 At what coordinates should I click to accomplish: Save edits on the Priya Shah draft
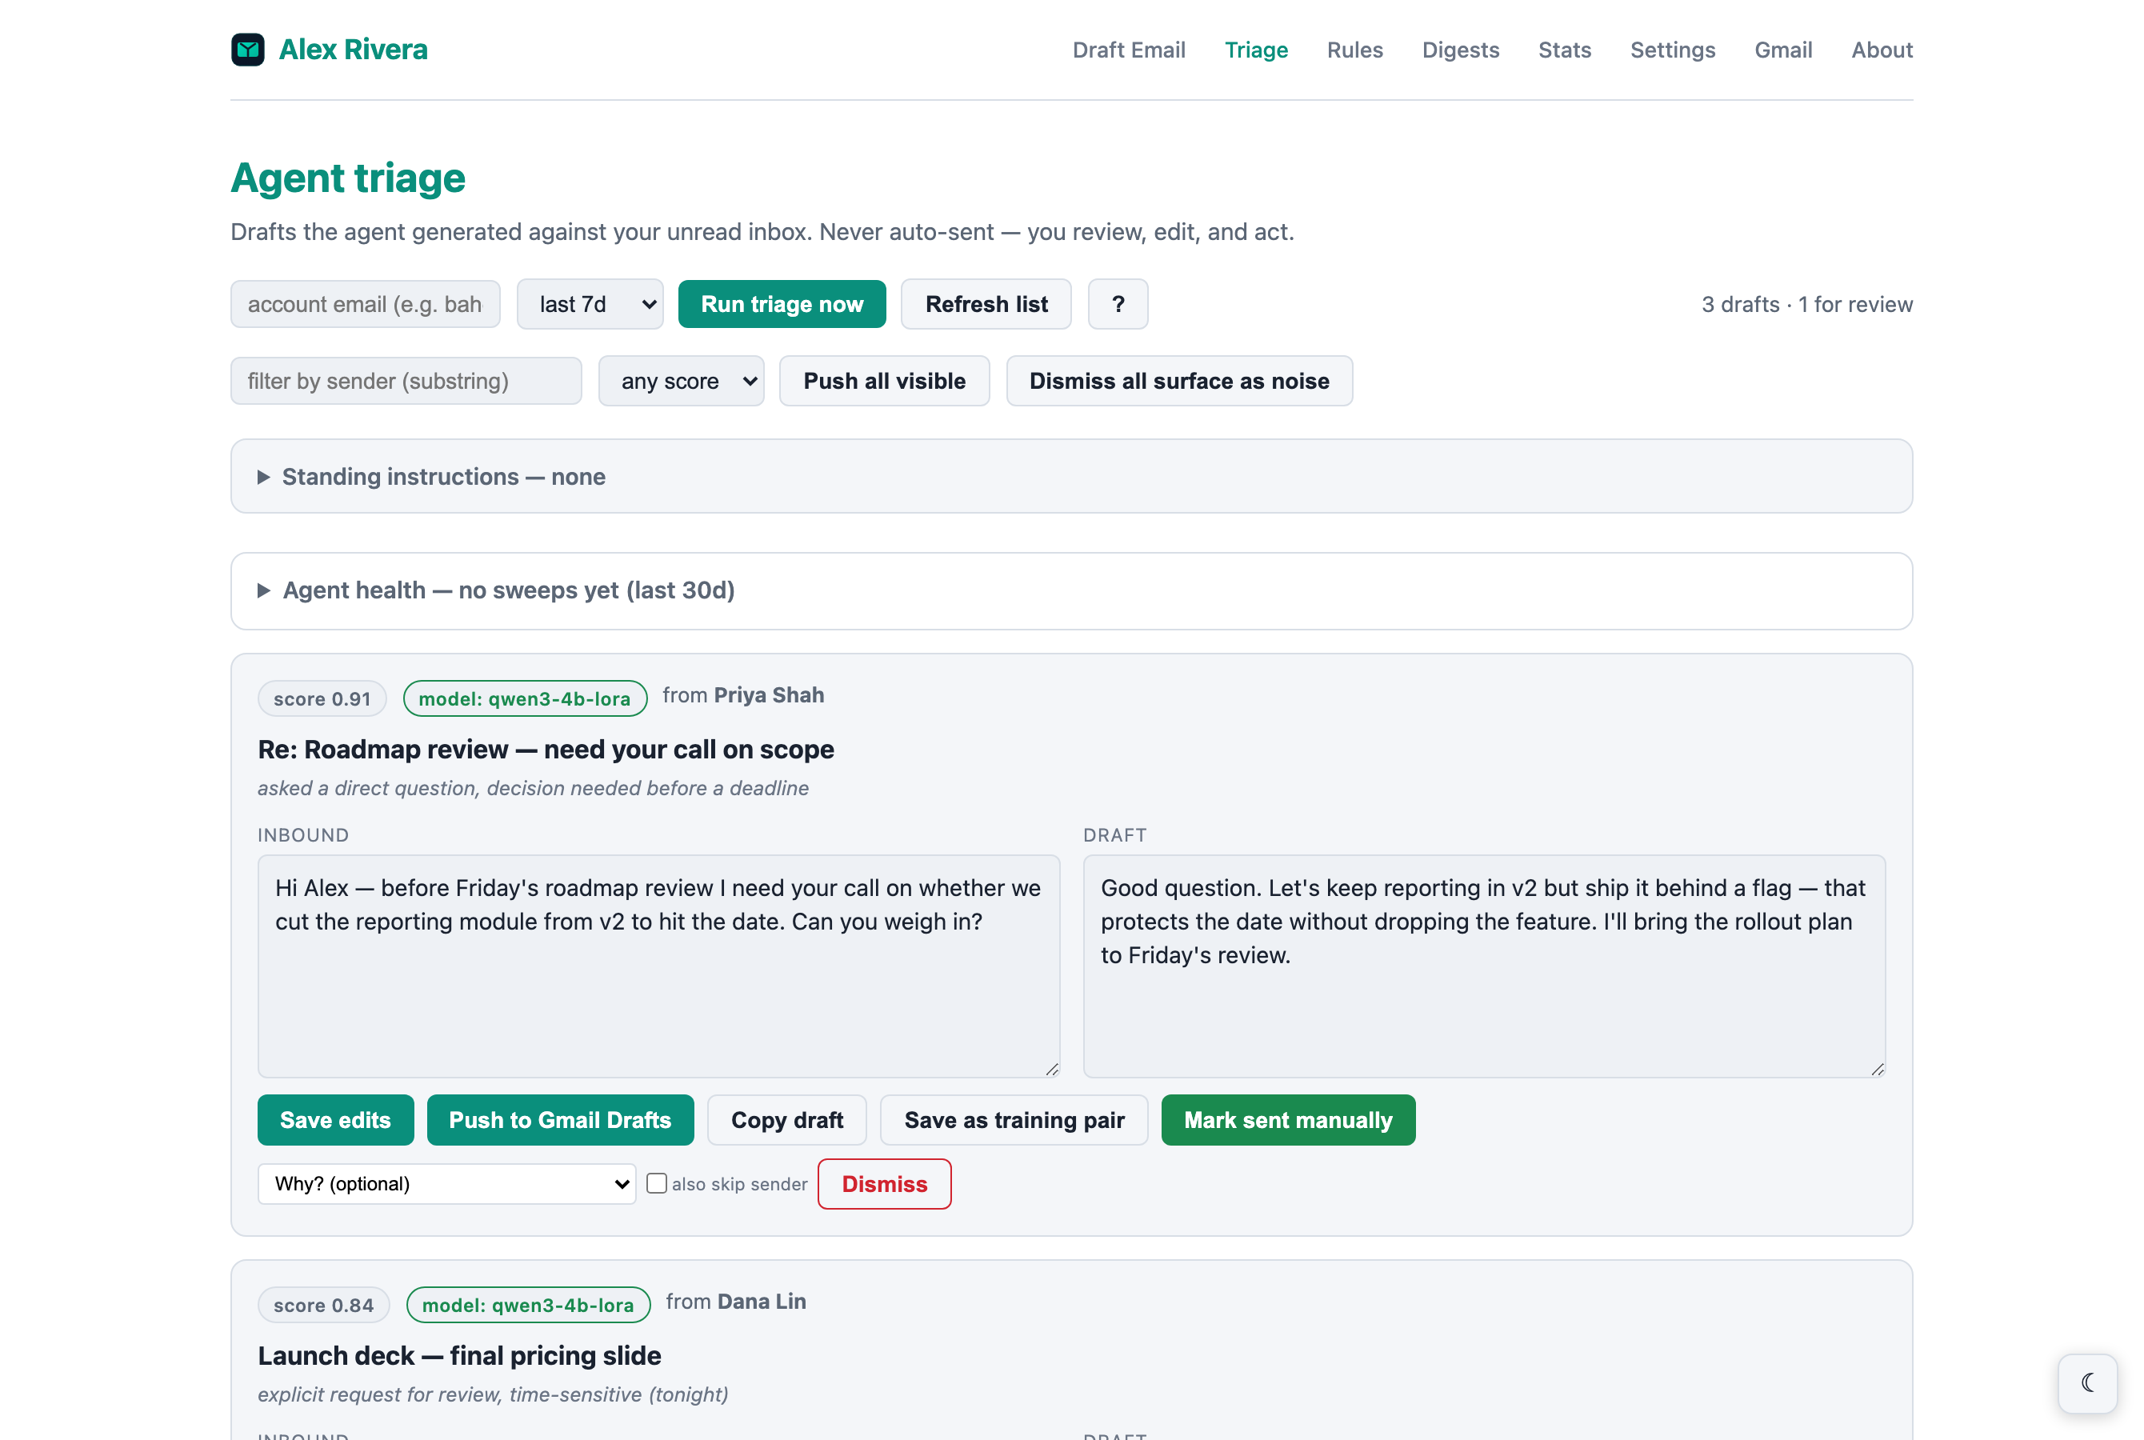[x=335, y=1119]
